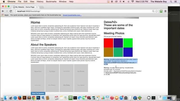Open Photoshop in the dock
Screen dimensions: 180x101
coord(38,98)
